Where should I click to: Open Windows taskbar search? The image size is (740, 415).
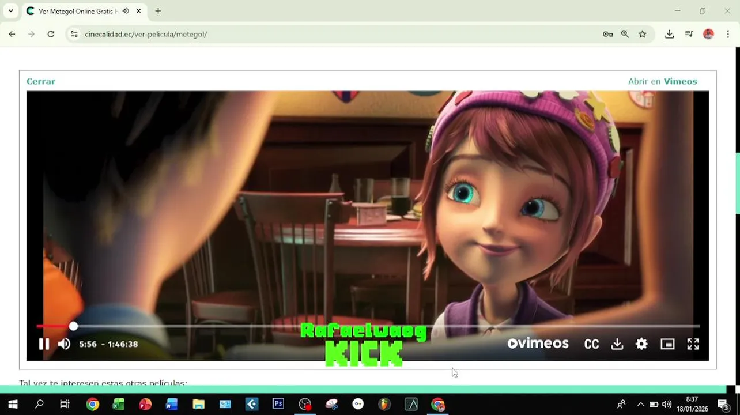coord(39,404)
